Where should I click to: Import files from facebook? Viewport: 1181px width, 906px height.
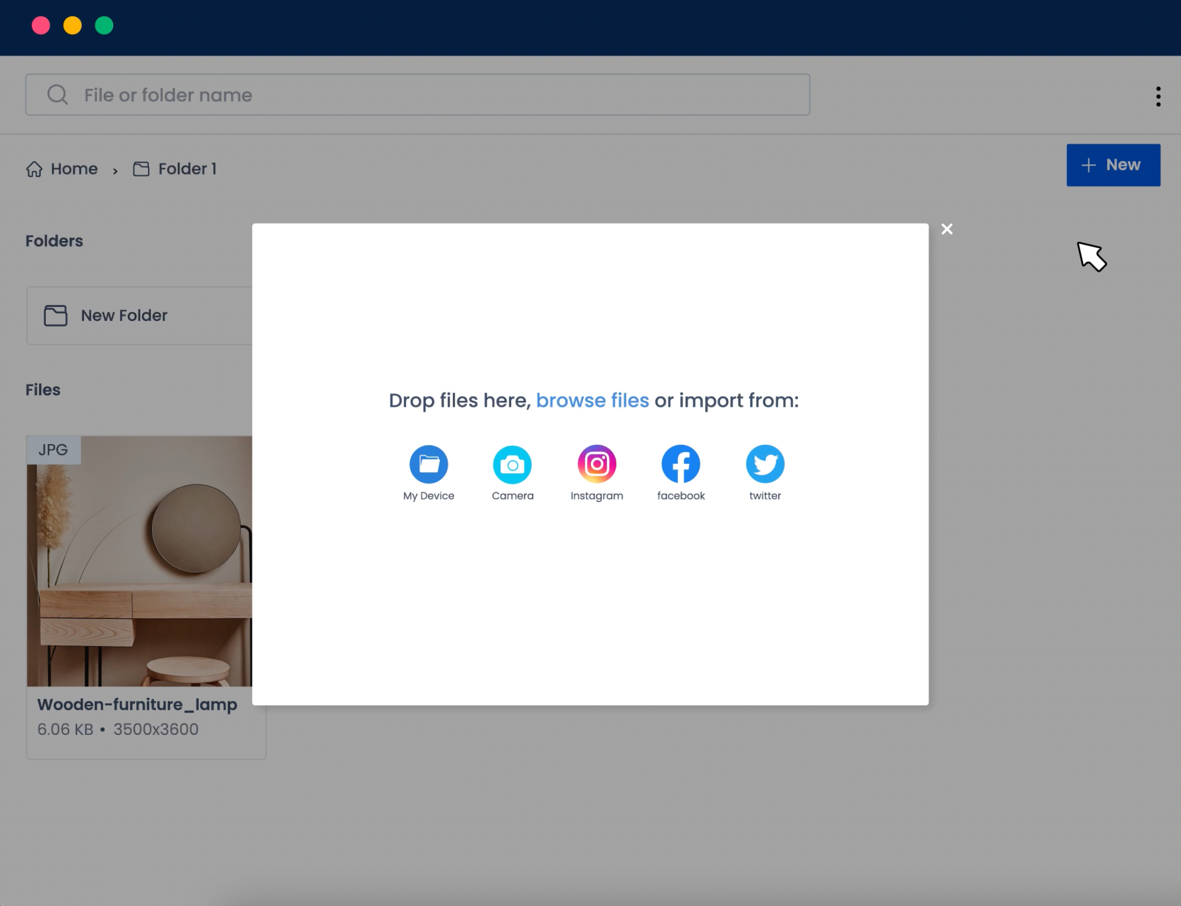coord(680,464)
